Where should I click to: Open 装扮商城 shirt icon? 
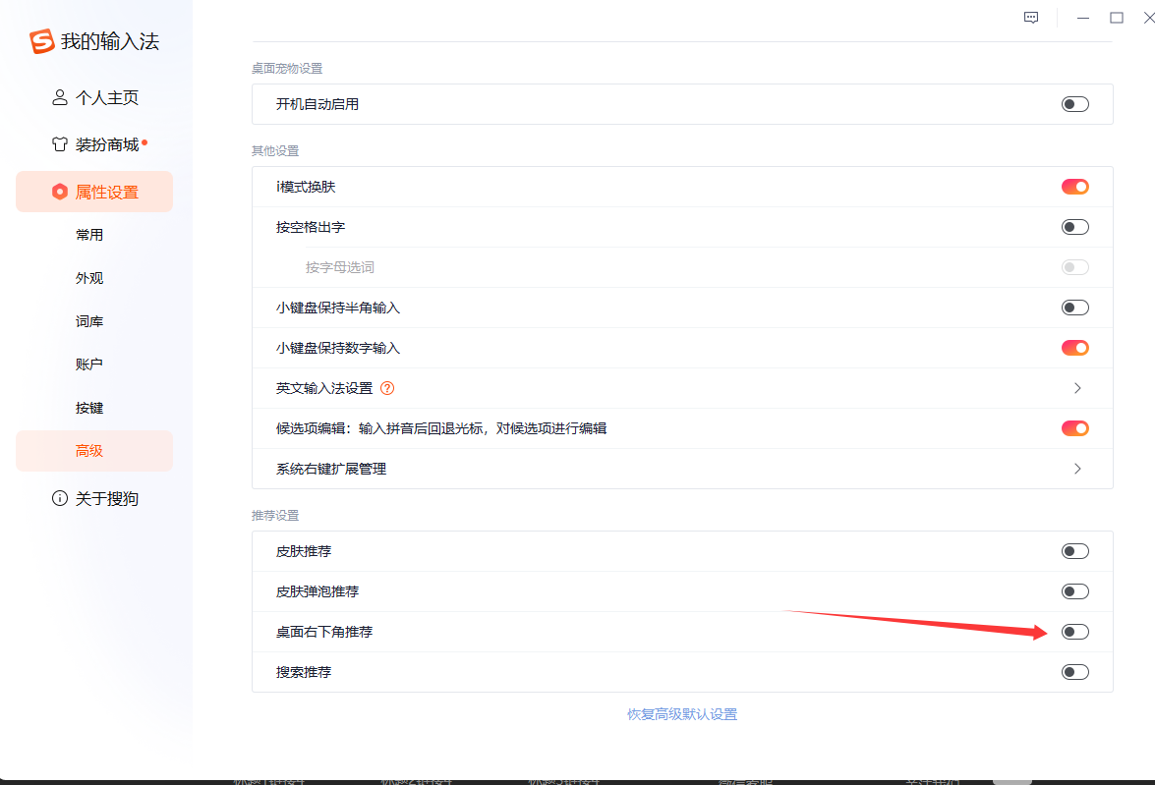click(60, 145)
